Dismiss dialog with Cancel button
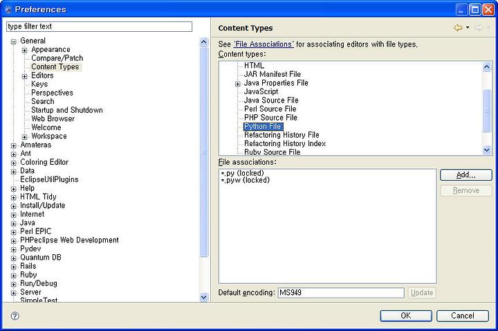Screen dimensions: 498x331 click(463, 316)
